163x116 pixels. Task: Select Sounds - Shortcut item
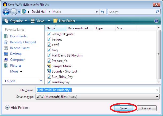(x=62, y=71)
